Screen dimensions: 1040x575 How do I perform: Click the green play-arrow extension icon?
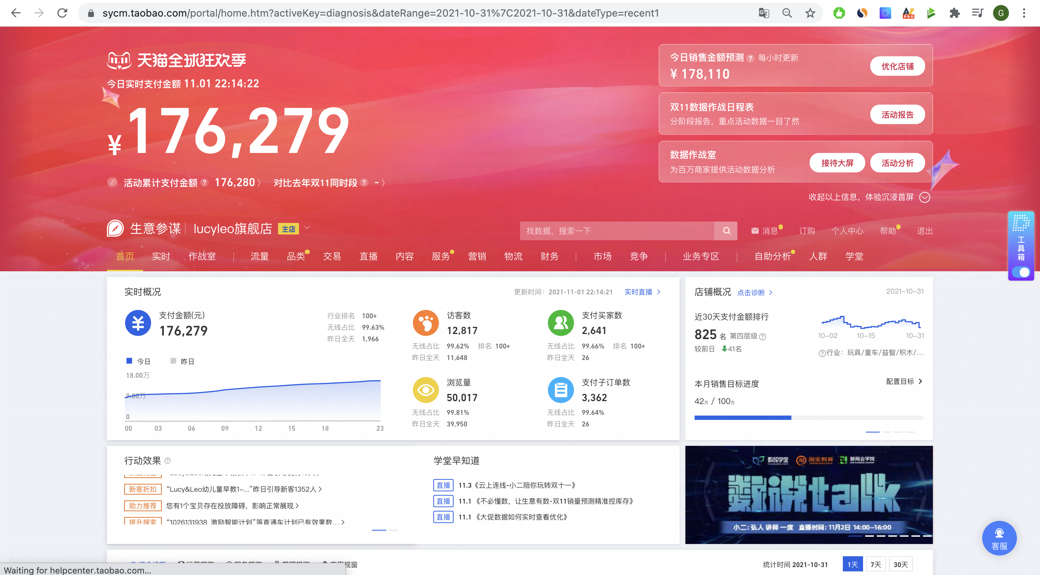click(x=931, y=13)
